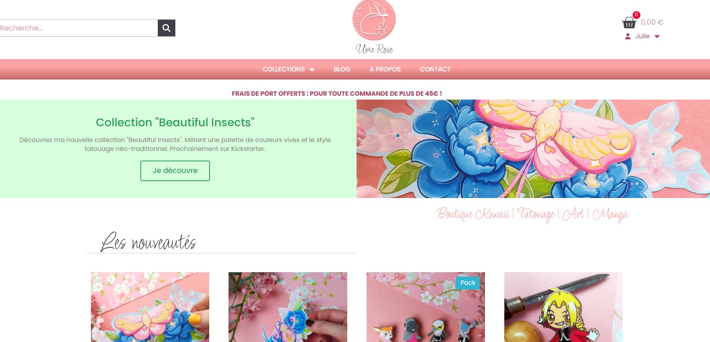The width and height of the screenshot is (710, 342).
Task: Click the 0,00 € cart total
Action: click(x=652, y=22)
